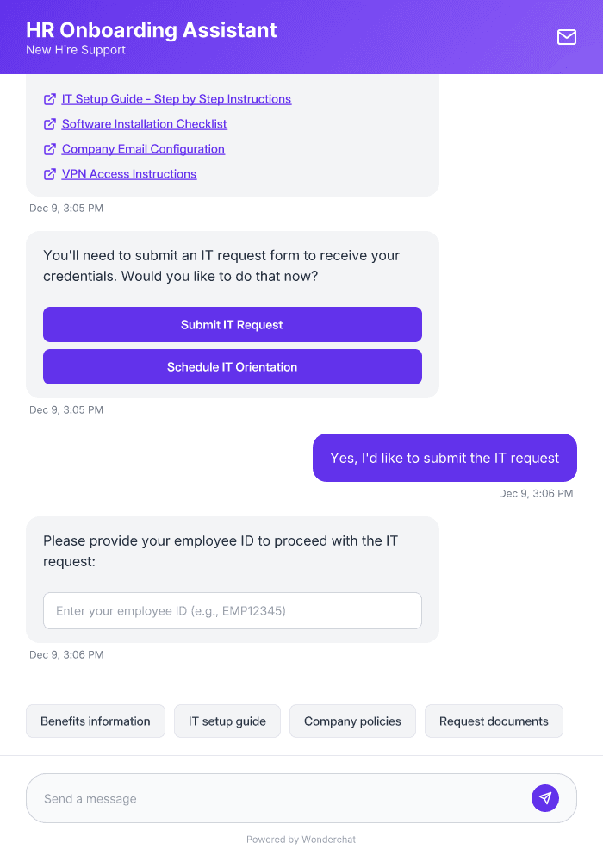The image size is (603, 862).
Task: Click the send message paper plane icon
Action: [x=545, y=798]
